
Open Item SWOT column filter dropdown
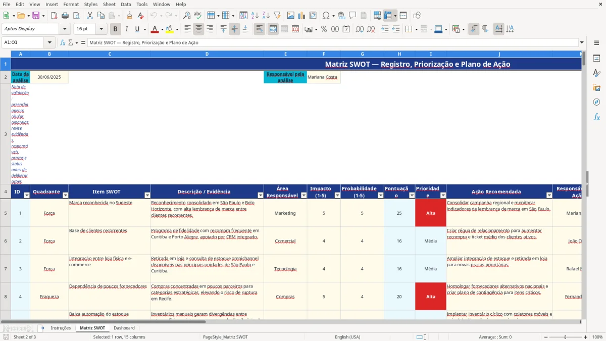(147, 196)
